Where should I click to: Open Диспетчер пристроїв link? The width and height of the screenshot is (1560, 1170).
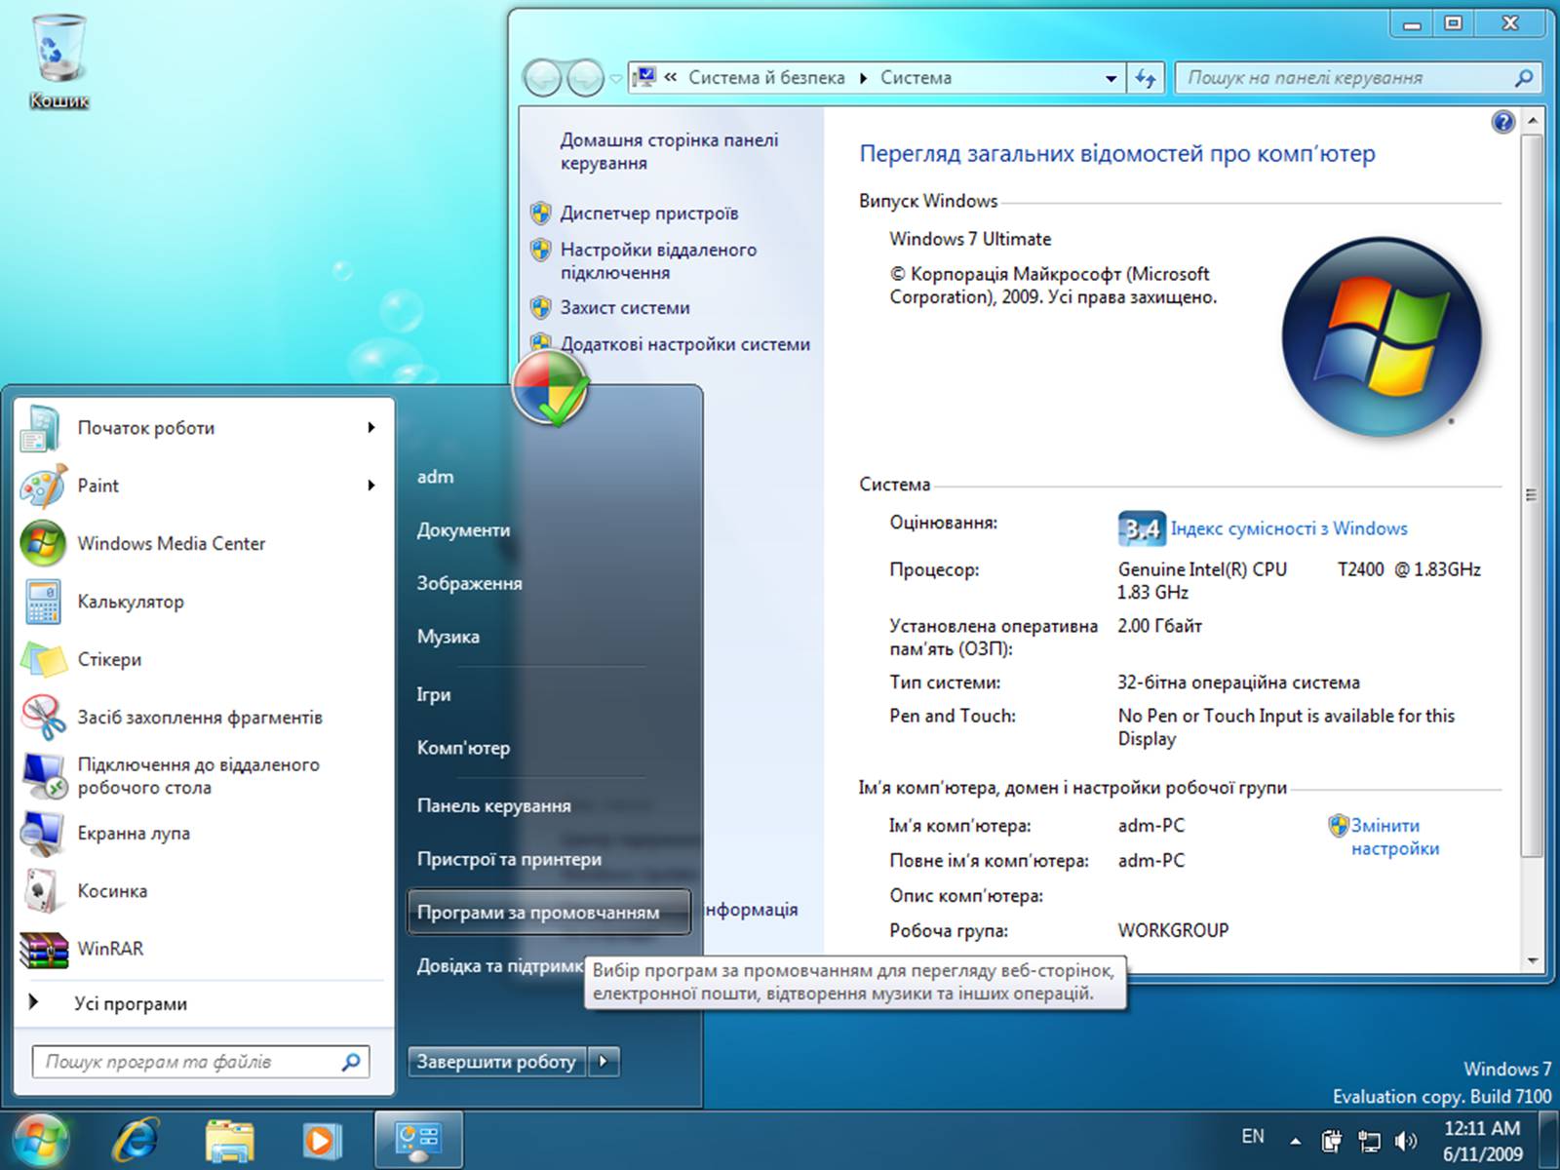coord(648,214)
